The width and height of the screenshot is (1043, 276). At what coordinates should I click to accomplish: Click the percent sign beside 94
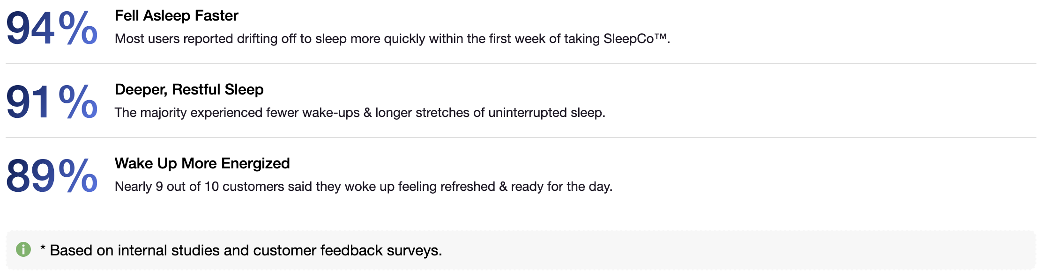(x=78, y=28)
